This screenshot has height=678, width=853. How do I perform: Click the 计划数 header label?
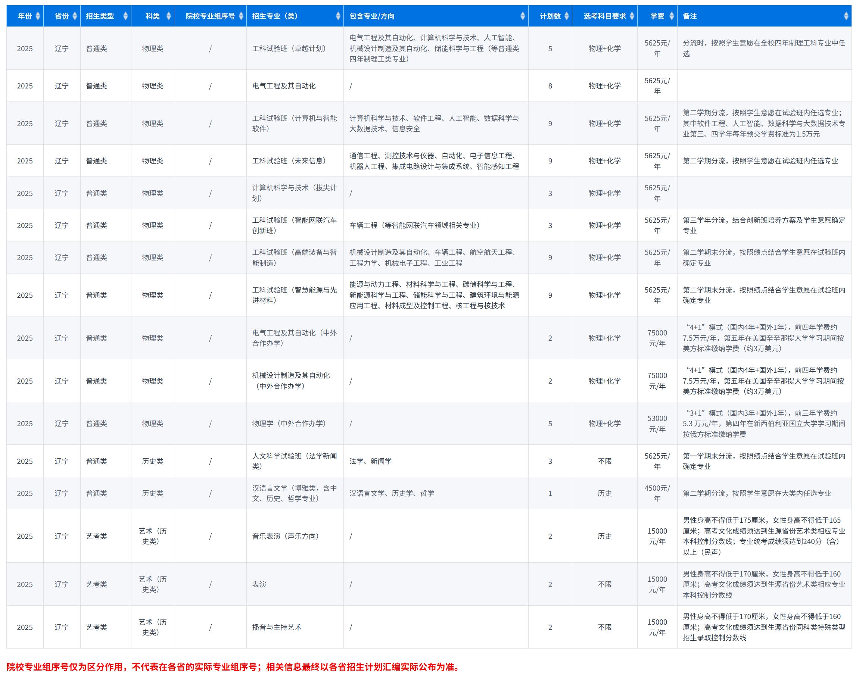tap(550, 16)
